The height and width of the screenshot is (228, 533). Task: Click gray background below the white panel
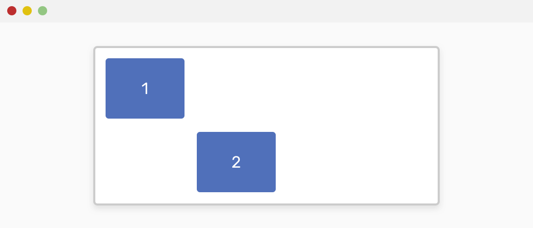pos(266,217)
